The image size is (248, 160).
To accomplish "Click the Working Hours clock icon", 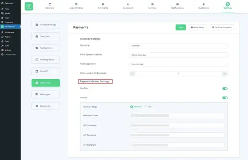I will point(37,60).
